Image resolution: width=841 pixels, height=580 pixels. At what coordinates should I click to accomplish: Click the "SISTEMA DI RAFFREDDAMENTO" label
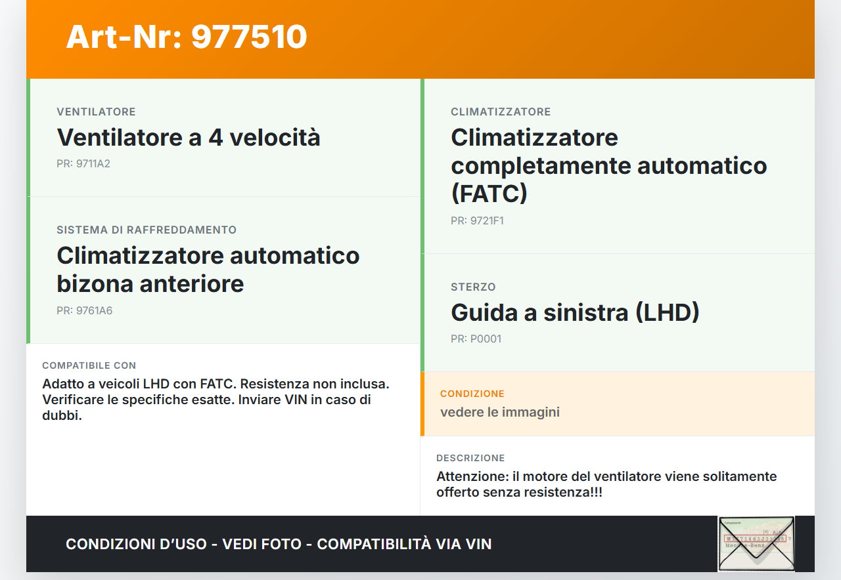click(147, 230)
